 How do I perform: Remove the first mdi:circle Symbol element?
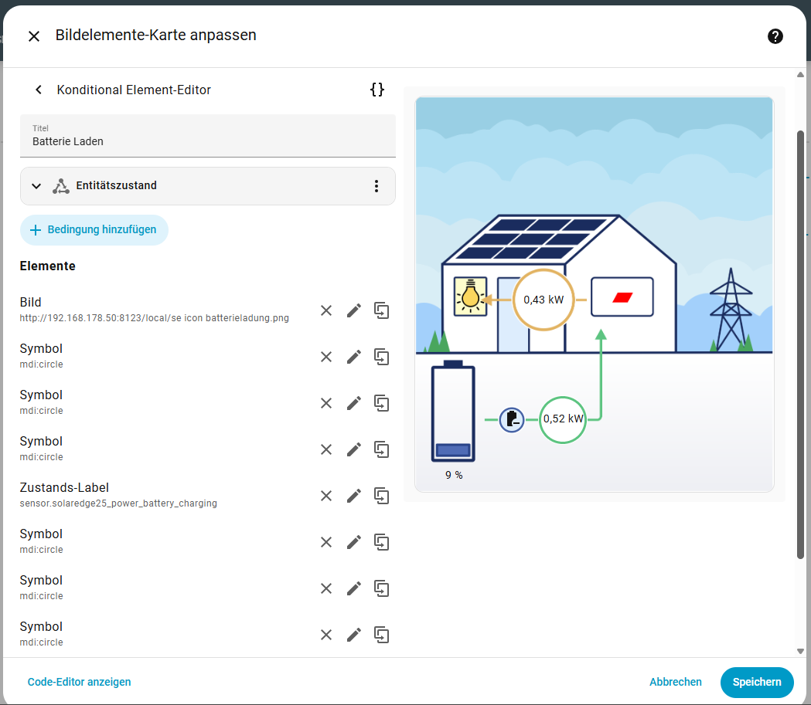tap(326, 357)
